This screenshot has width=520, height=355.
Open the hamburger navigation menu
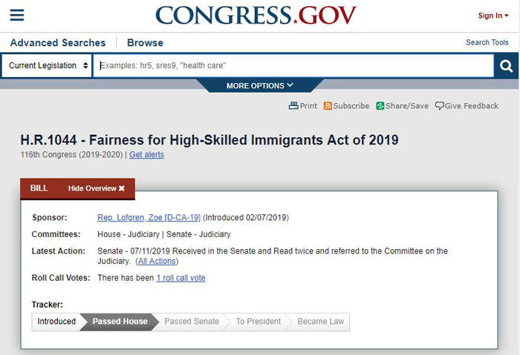pyautogui.click(x=17, y=15)
